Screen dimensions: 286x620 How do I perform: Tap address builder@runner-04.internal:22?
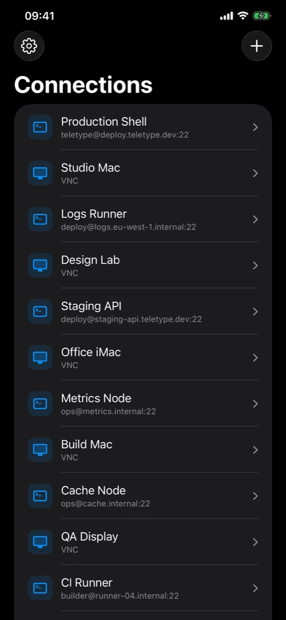pos(120,596)
